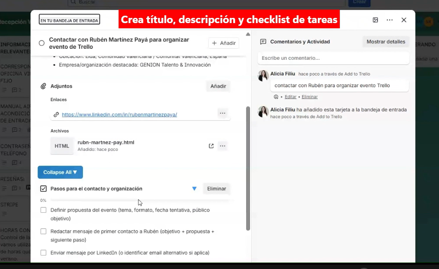Screen dimensions: 439x269
Task: Click the paperclip Adjuntos icon
Action: (x=43, y=86)
